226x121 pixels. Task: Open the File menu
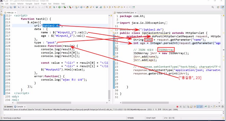click(x=2, y=4)
